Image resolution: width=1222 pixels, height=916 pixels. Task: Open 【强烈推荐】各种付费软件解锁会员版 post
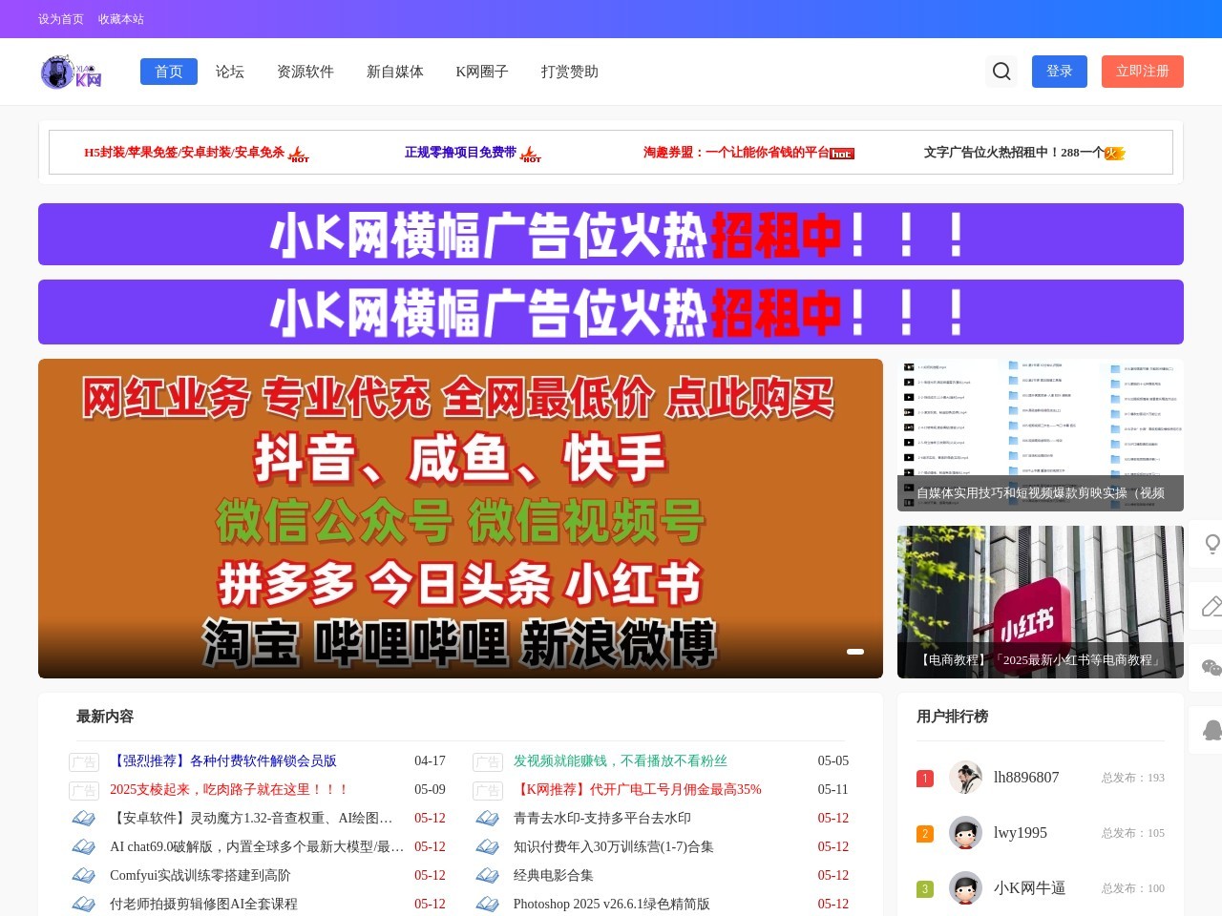click(223, 761)
